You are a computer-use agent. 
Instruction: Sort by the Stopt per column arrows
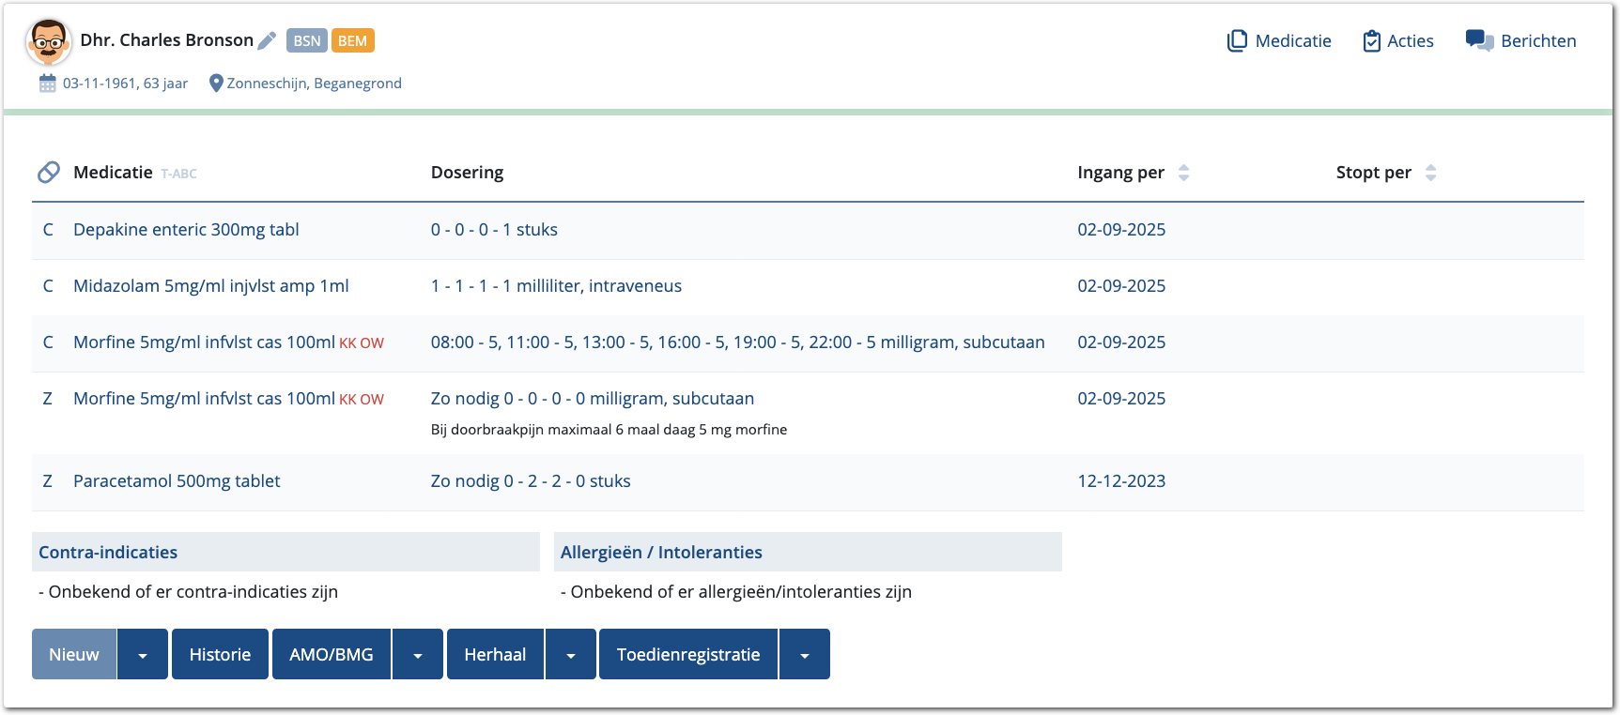(1430, 173)
